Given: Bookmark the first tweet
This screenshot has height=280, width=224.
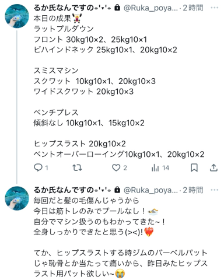Looking at the screenshot, I should (194, 167).
